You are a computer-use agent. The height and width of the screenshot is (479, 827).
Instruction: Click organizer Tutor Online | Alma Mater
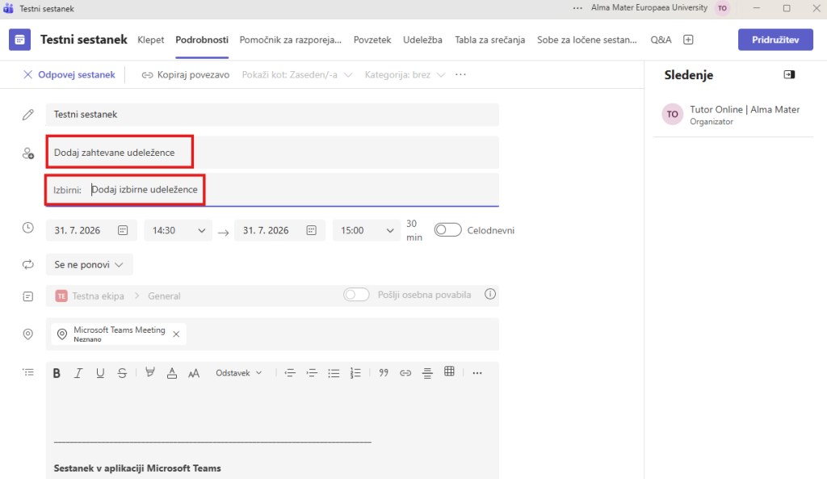[x=733, y=115]
